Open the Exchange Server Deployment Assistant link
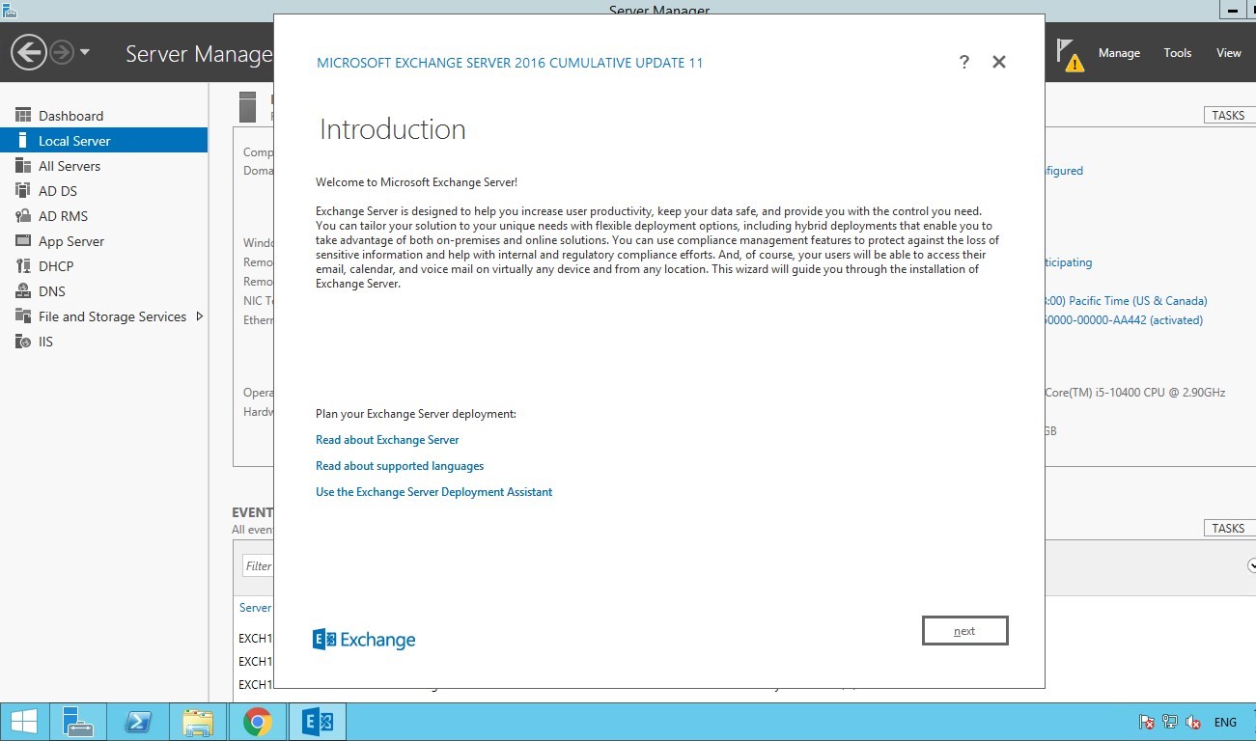Viewport: 1256px width, 741px height. click(434, 492)
